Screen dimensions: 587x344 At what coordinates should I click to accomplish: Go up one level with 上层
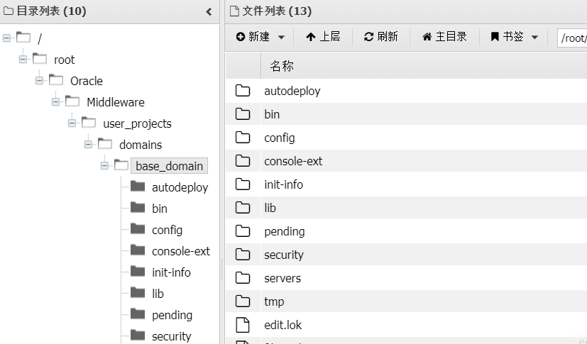[323, 37]
